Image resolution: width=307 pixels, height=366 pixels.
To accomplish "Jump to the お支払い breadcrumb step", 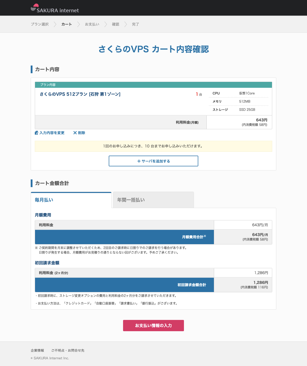I will (x=92, y=24).
